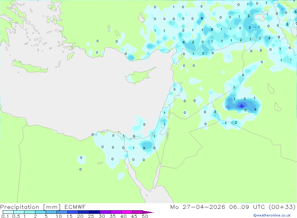
Task: Select the 30–35 mm purple legend swatch
Action: 105,212
